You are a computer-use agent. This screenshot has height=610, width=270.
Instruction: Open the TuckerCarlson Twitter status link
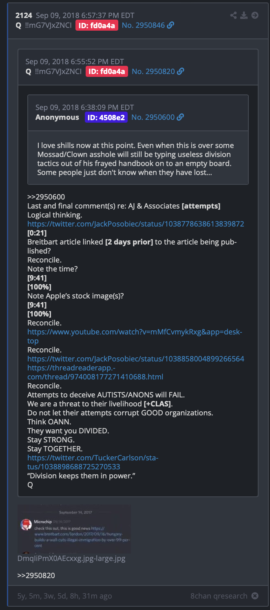point(93,462)
